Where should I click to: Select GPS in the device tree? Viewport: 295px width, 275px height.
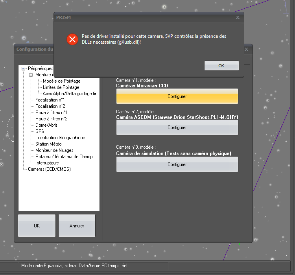(40, 131)
